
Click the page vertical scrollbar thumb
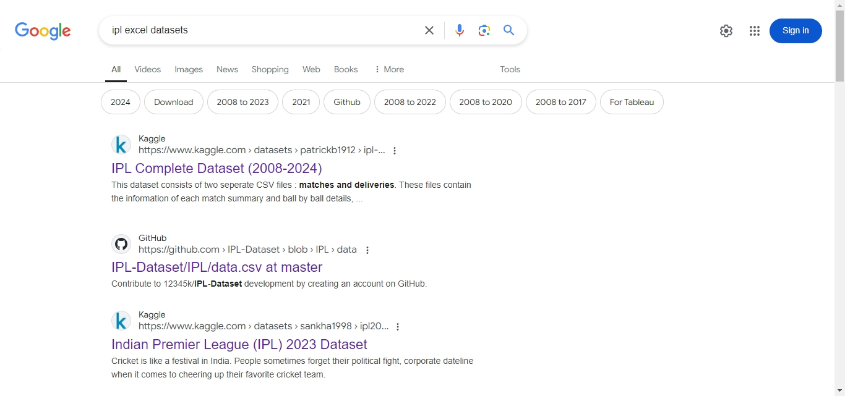(839, 46)
